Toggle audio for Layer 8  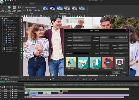coord(11,89)
